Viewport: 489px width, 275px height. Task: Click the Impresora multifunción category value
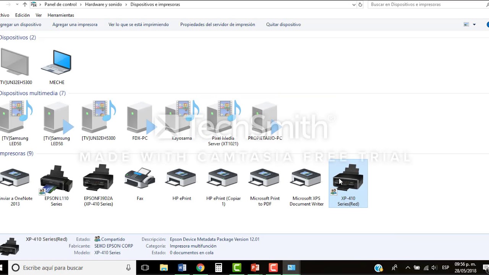click(193, 246)
